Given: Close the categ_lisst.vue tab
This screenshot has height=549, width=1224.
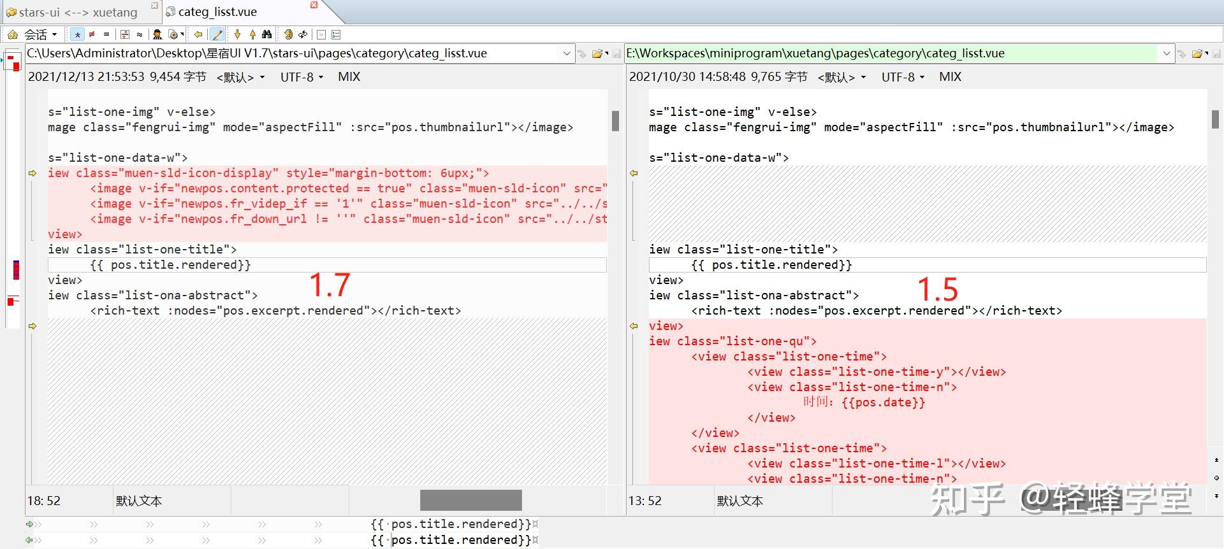Looking at the screenshot, I should [314, 5].
